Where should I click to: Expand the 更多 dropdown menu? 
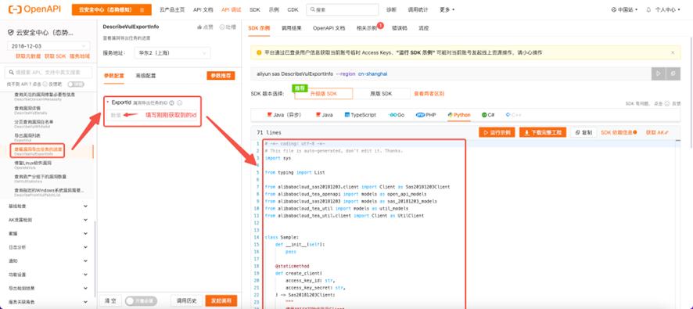click(447, 9)
